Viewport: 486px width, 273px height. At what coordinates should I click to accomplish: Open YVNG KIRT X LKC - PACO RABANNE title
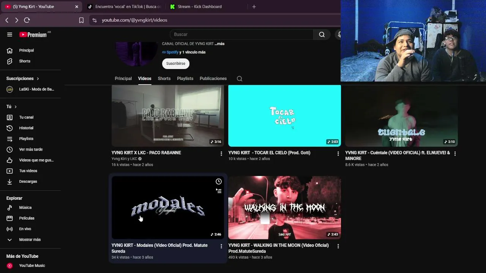(146, 153)
